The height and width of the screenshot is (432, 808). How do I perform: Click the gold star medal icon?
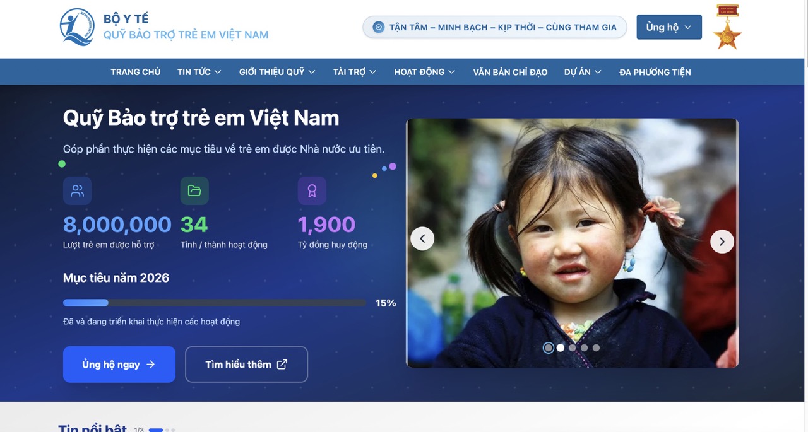tap(727, 27)
